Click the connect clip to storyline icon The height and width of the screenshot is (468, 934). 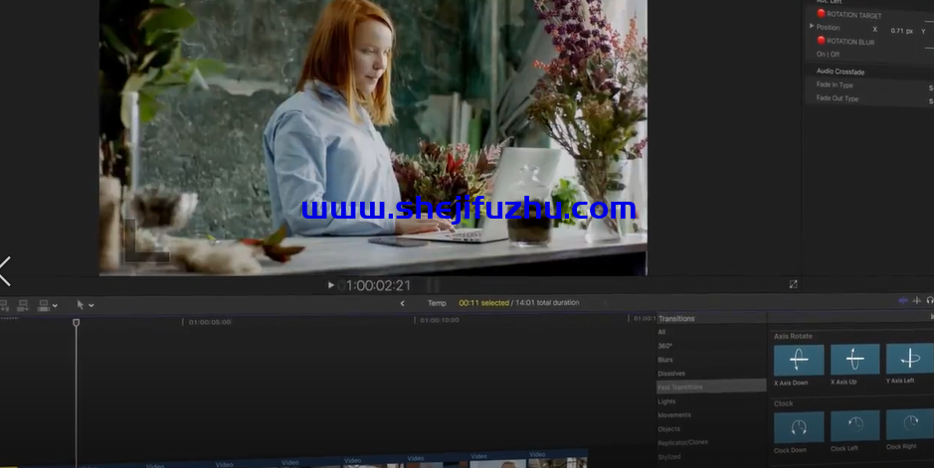[x=4, y=306]
